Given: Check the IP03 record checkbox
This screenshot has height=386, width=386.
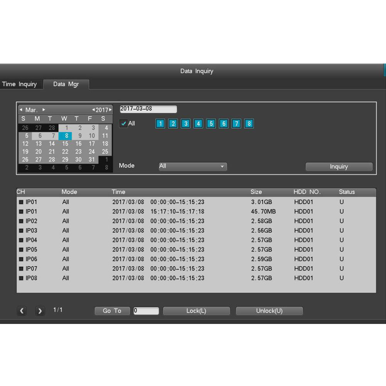Looking at the screenshot, I should [x=21, y=231].
